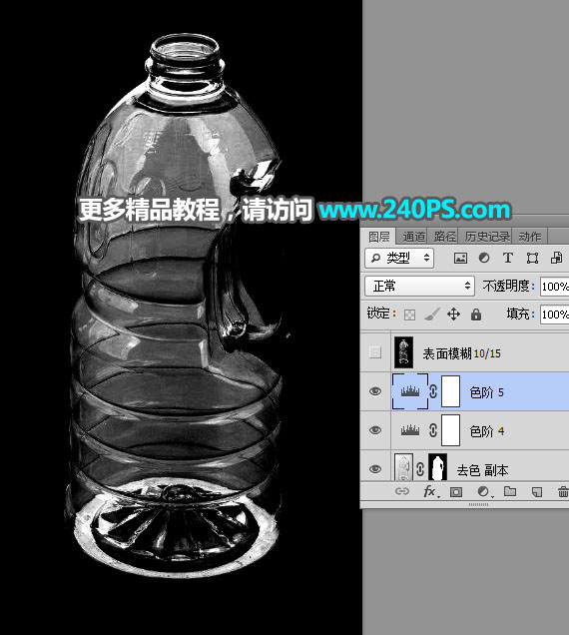Filter layers by shape icon
This screenshot has width=569, height=635.
[x=532, y=258]
